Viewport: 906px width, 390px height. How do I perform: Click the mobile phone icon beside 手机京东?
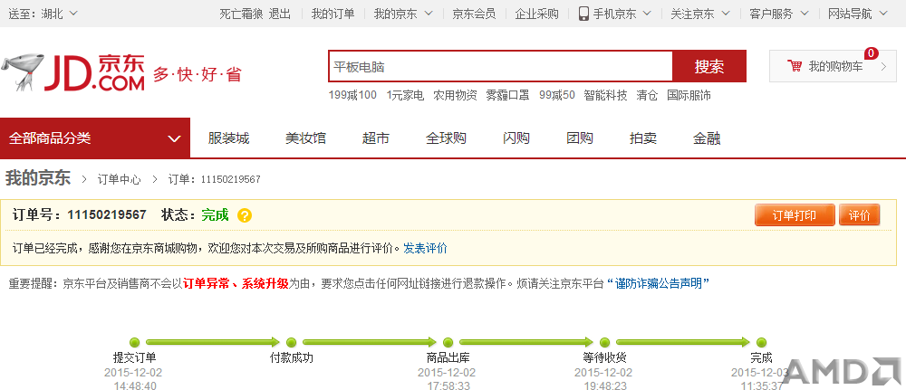coord(583,14)
